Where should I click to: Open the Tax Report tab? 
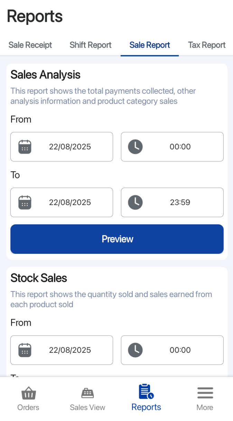tap(207, 45)
